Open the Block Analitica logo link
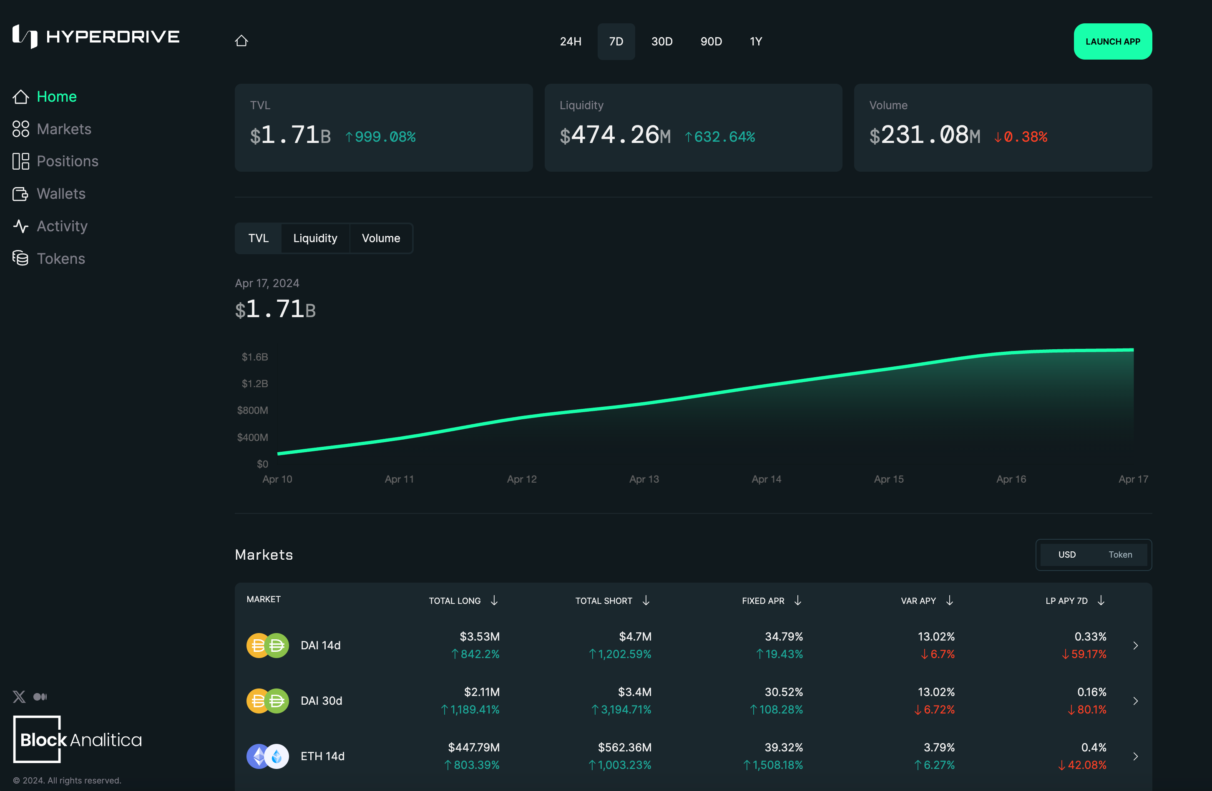Image resolution: width=1212 pixels, height=791 pixels. (78, 739)
